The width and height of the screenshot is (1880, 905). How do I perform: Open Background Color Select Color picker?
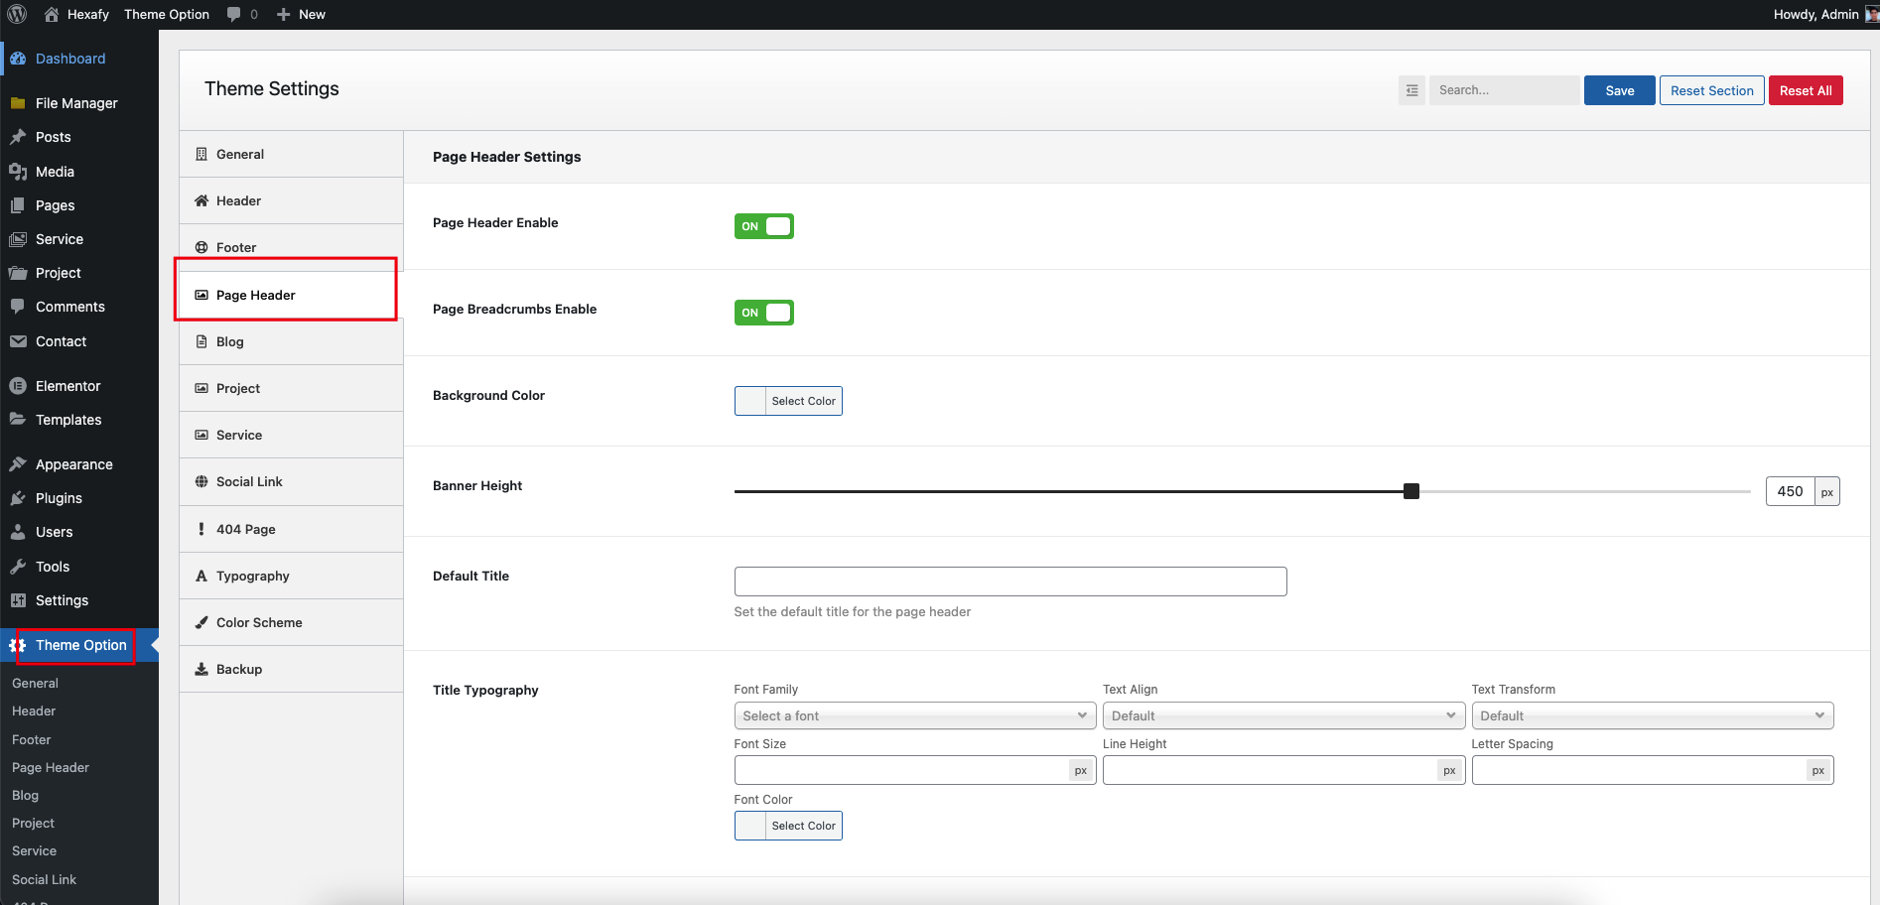click(x=788, y=401)
